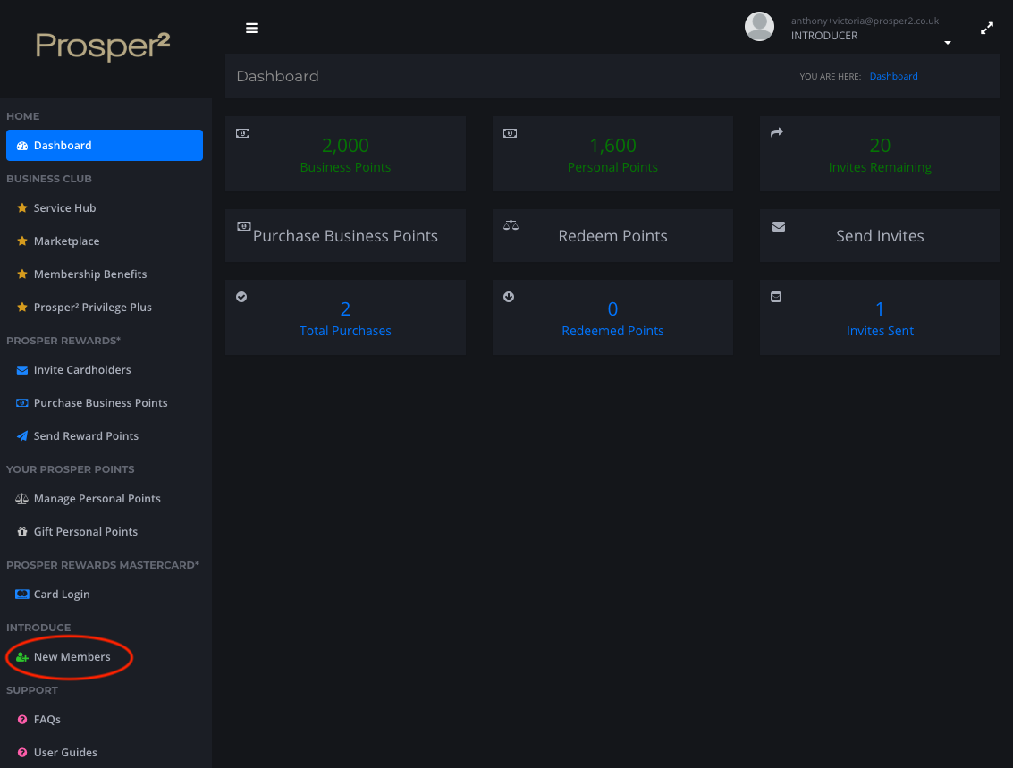Click the Dashboard gauge icon in sidebar

(x=22, y=146)
